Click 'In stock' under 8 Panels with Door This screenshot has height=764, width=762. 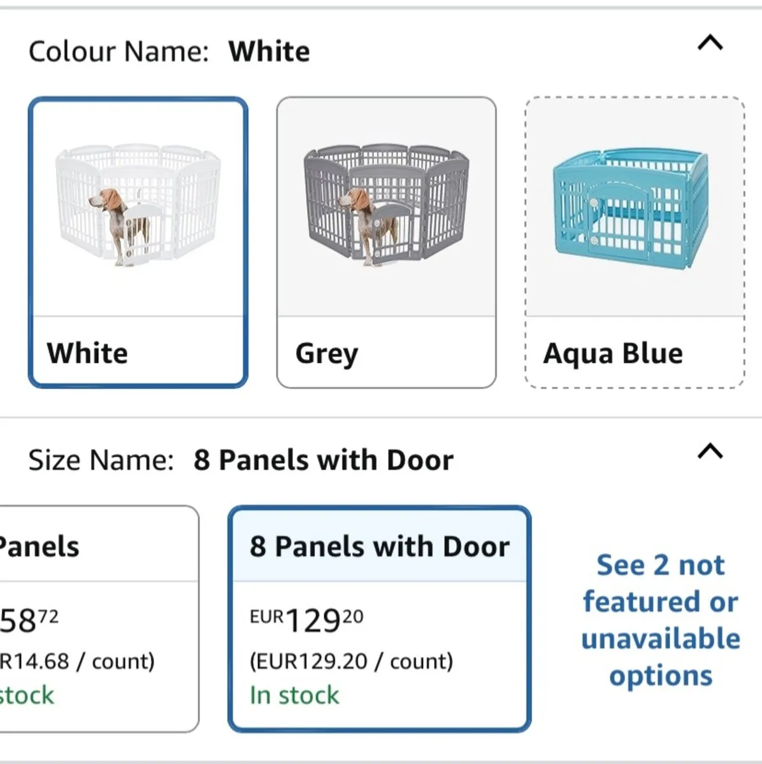(x=295, y=695)
